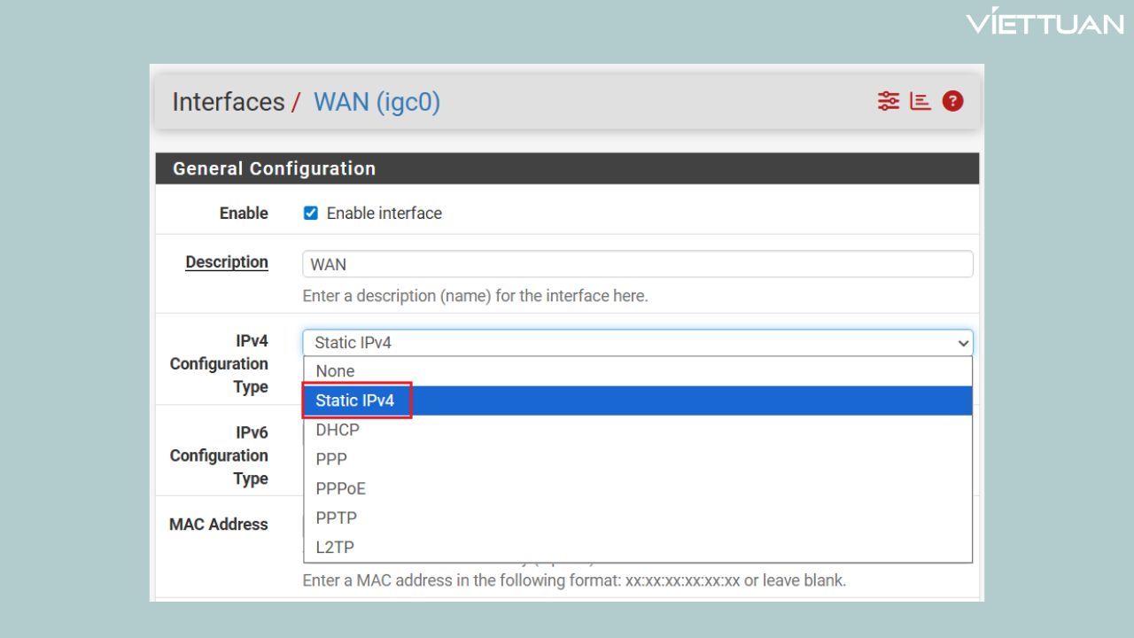Open the red help question mark icon
Image resolution: width=1134 pixels, height=638 pixels.
click(952, 101)
